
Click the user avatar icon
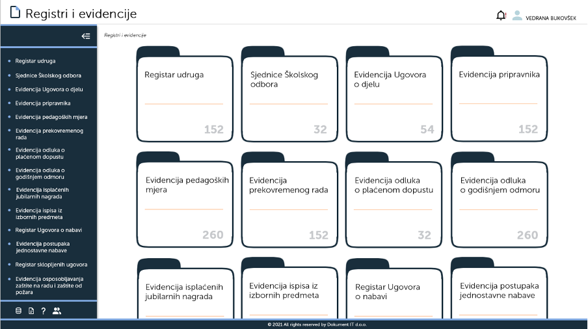tap(517, 16)
